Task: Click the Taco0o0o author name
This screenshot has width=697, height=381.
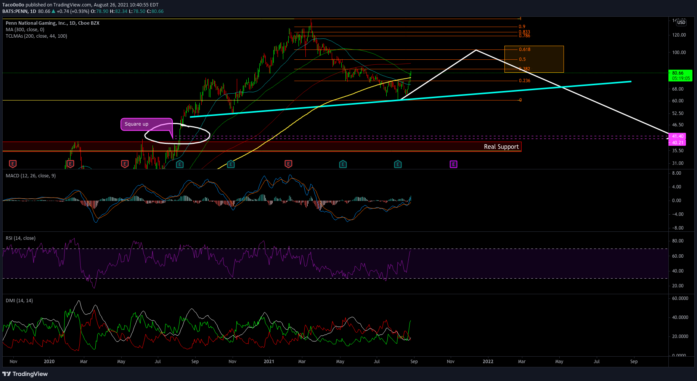Action: 13,5
